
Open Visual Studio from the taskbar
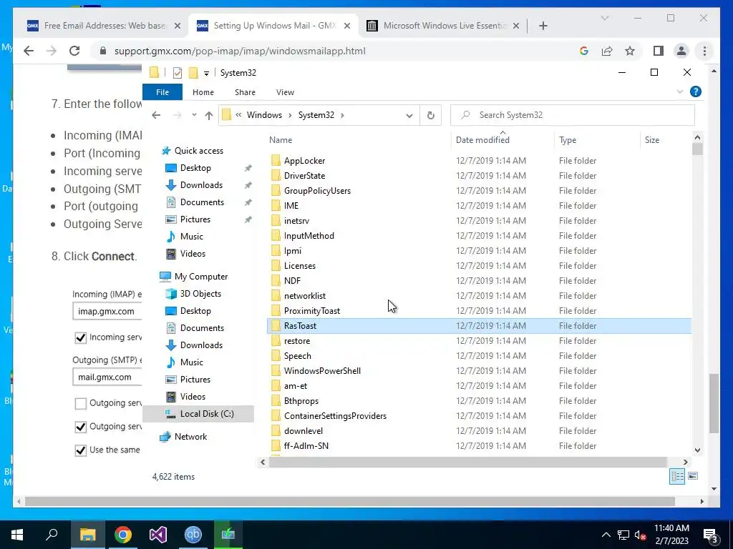158,535
